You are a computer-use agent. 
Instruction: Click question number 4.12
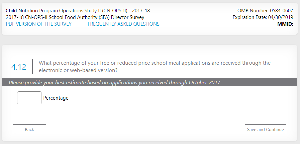click(x=19, y=67)
